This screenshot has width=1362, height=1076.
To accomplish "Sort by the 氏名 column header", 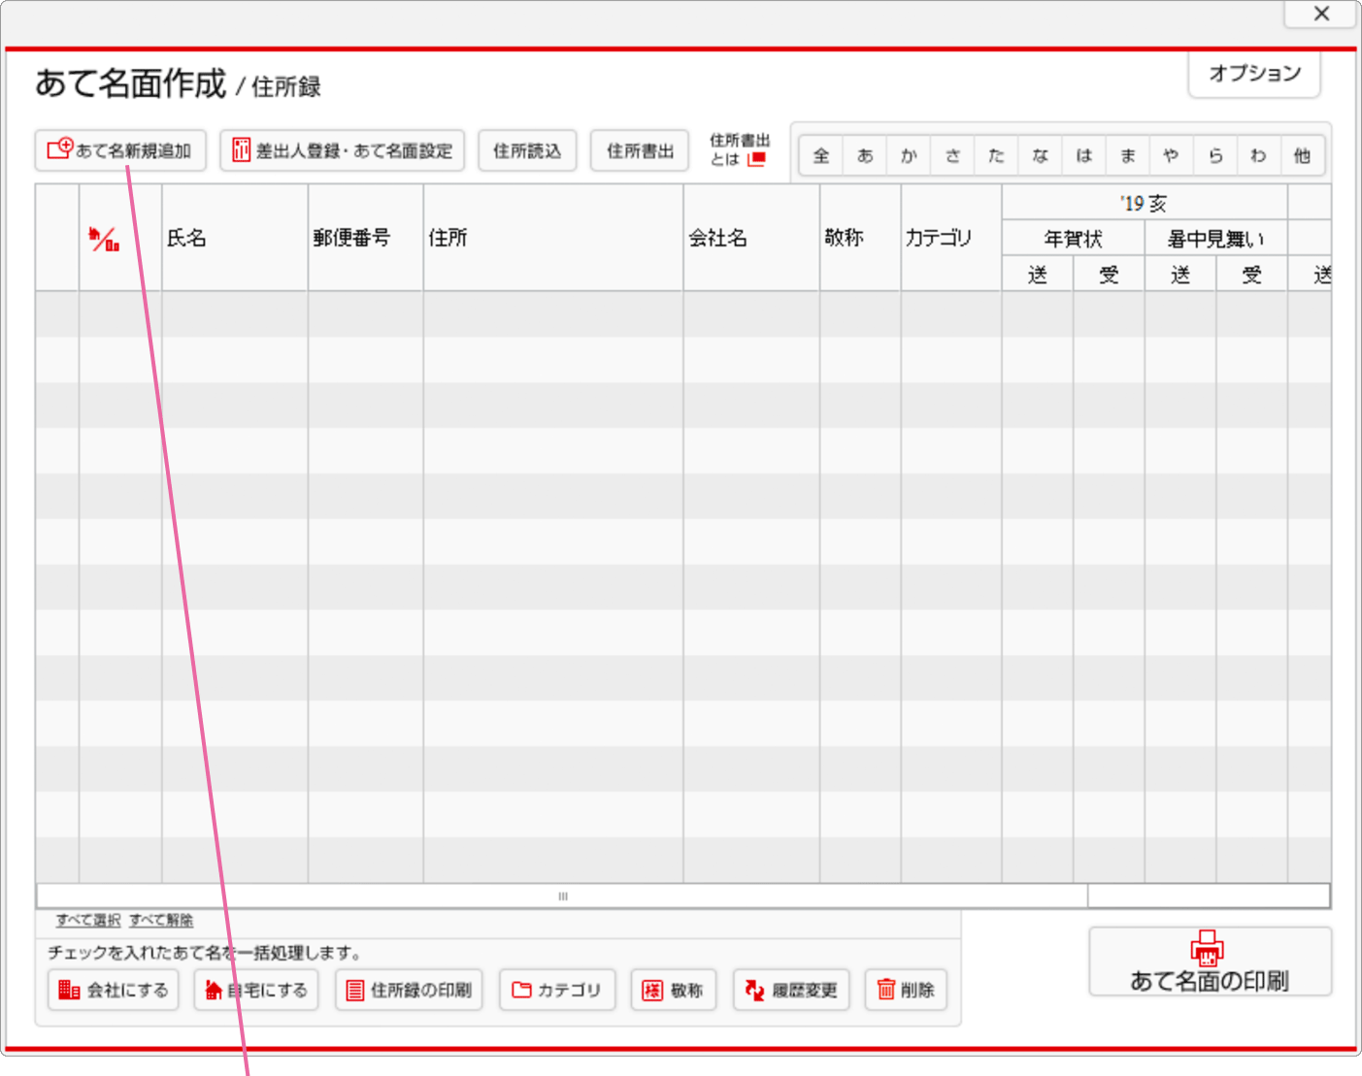I will pos(235,238).
